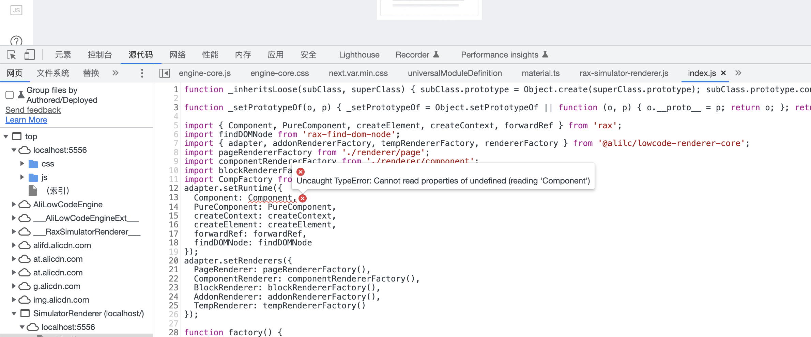Click the red error icon on line 13

[x=302, y=198]
